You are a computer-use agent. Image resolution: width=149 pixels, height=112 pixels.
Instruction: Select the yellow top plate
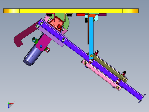click(71, 11)
